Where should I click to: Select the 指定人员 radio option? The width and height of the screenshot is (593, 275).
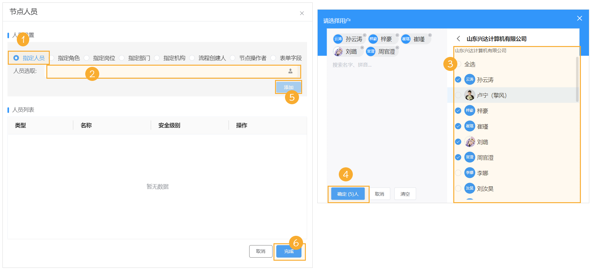tap(16, 58)
